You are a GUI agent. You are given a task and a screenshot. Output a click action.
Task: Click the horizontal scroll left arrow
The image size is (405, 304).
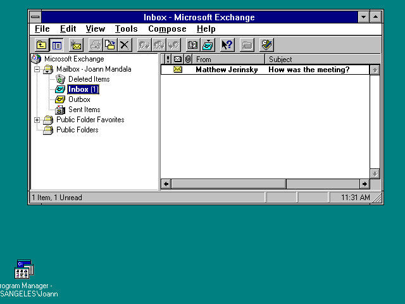click(x=166, y=184)
